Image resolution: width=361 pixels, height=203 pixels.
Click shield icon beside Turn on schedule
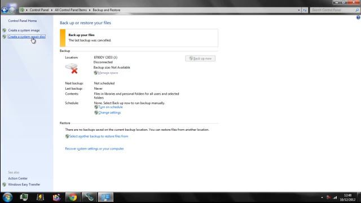[x=96, y=107]
